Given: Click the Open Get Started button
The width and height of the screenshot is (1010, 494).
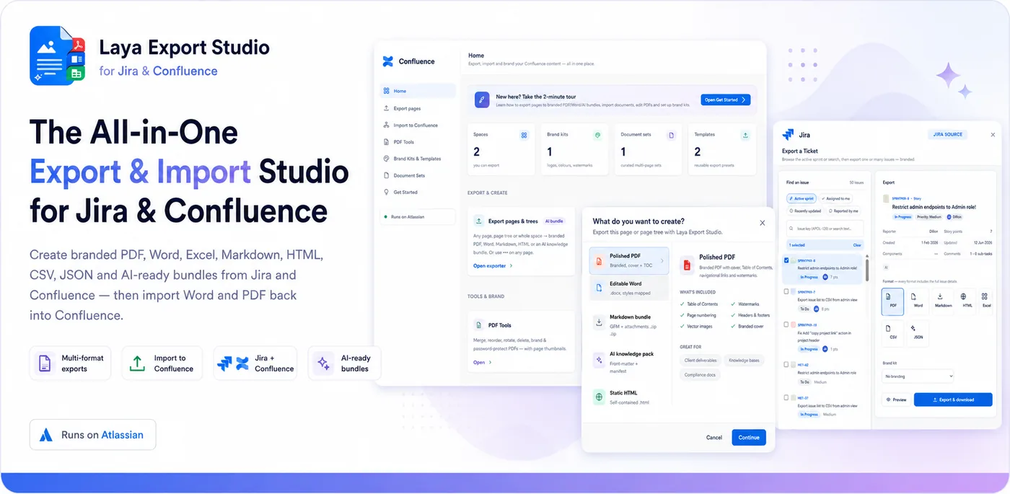Looking at the screenshot, I should [725, 100].
